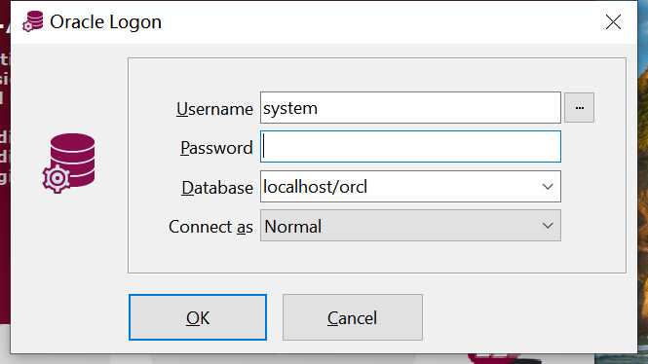
Task: Click the large database gear icon
Action: point(68,163)
